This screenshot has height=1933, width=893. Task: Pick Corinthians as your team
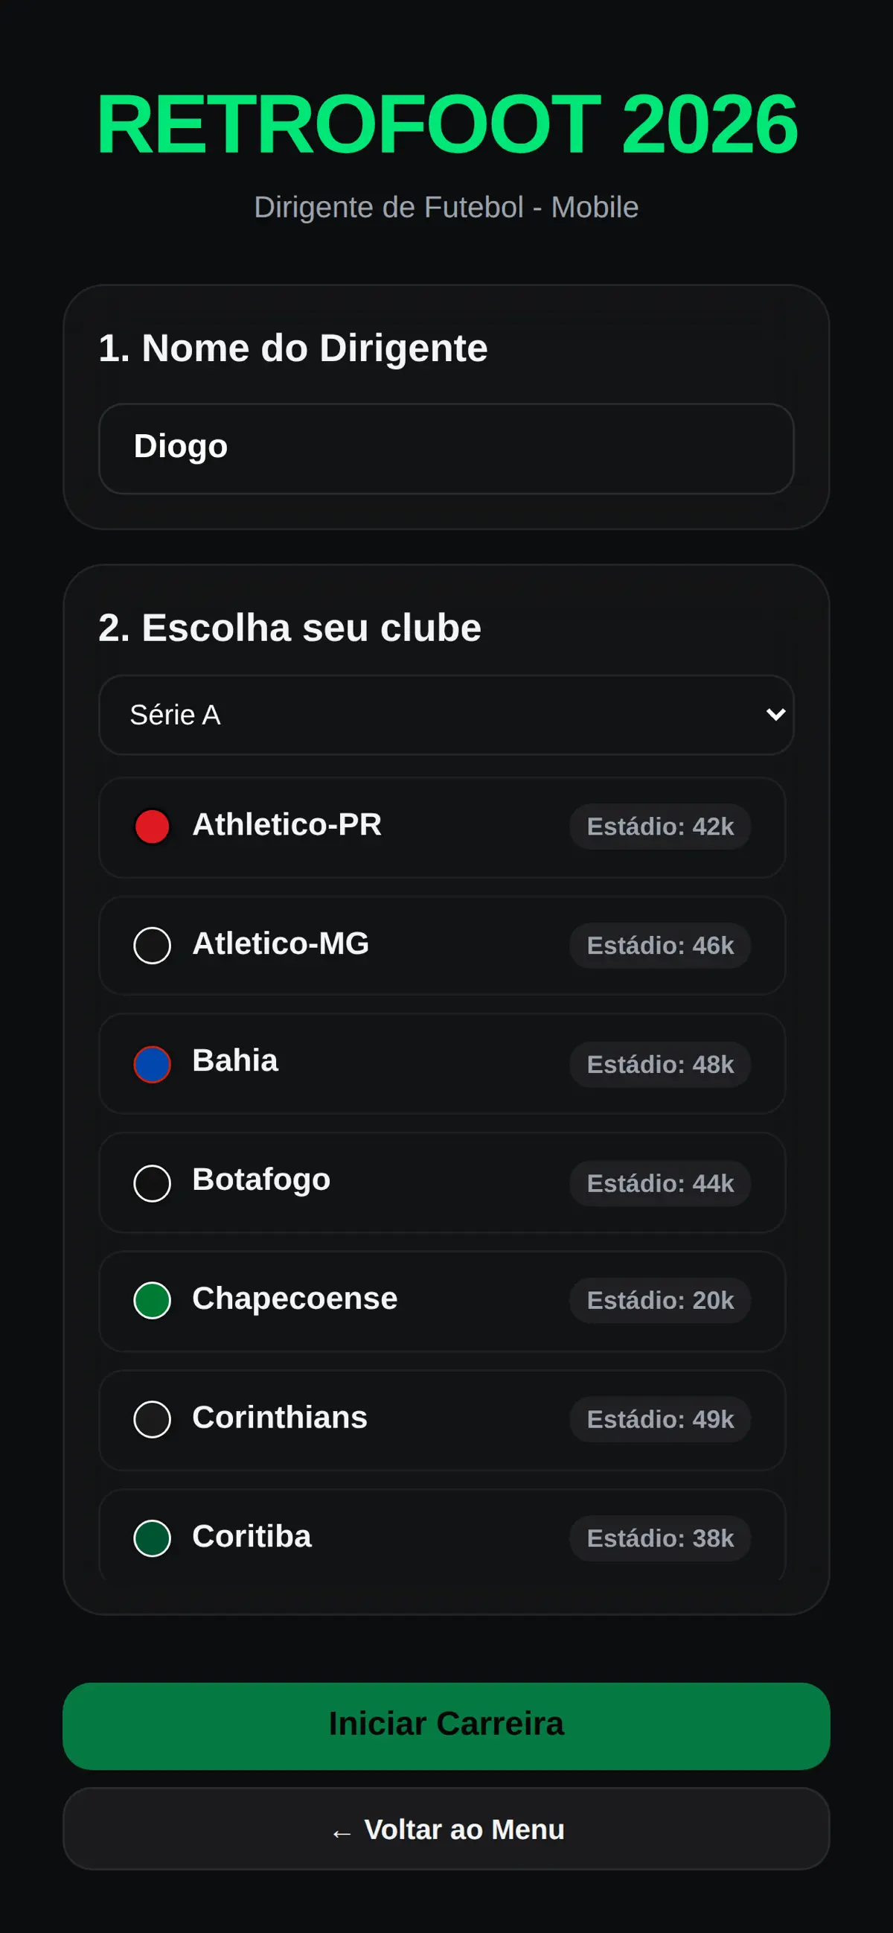[442, 1420]
